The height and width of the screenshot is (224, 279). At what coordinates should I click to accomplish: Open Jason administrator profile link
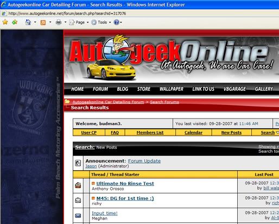tap(91, 166)
